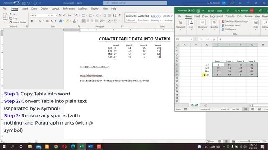Toggle Show/Hide paragraph marks
Viewport: 268px width, 150px height.
pos(119,15)
